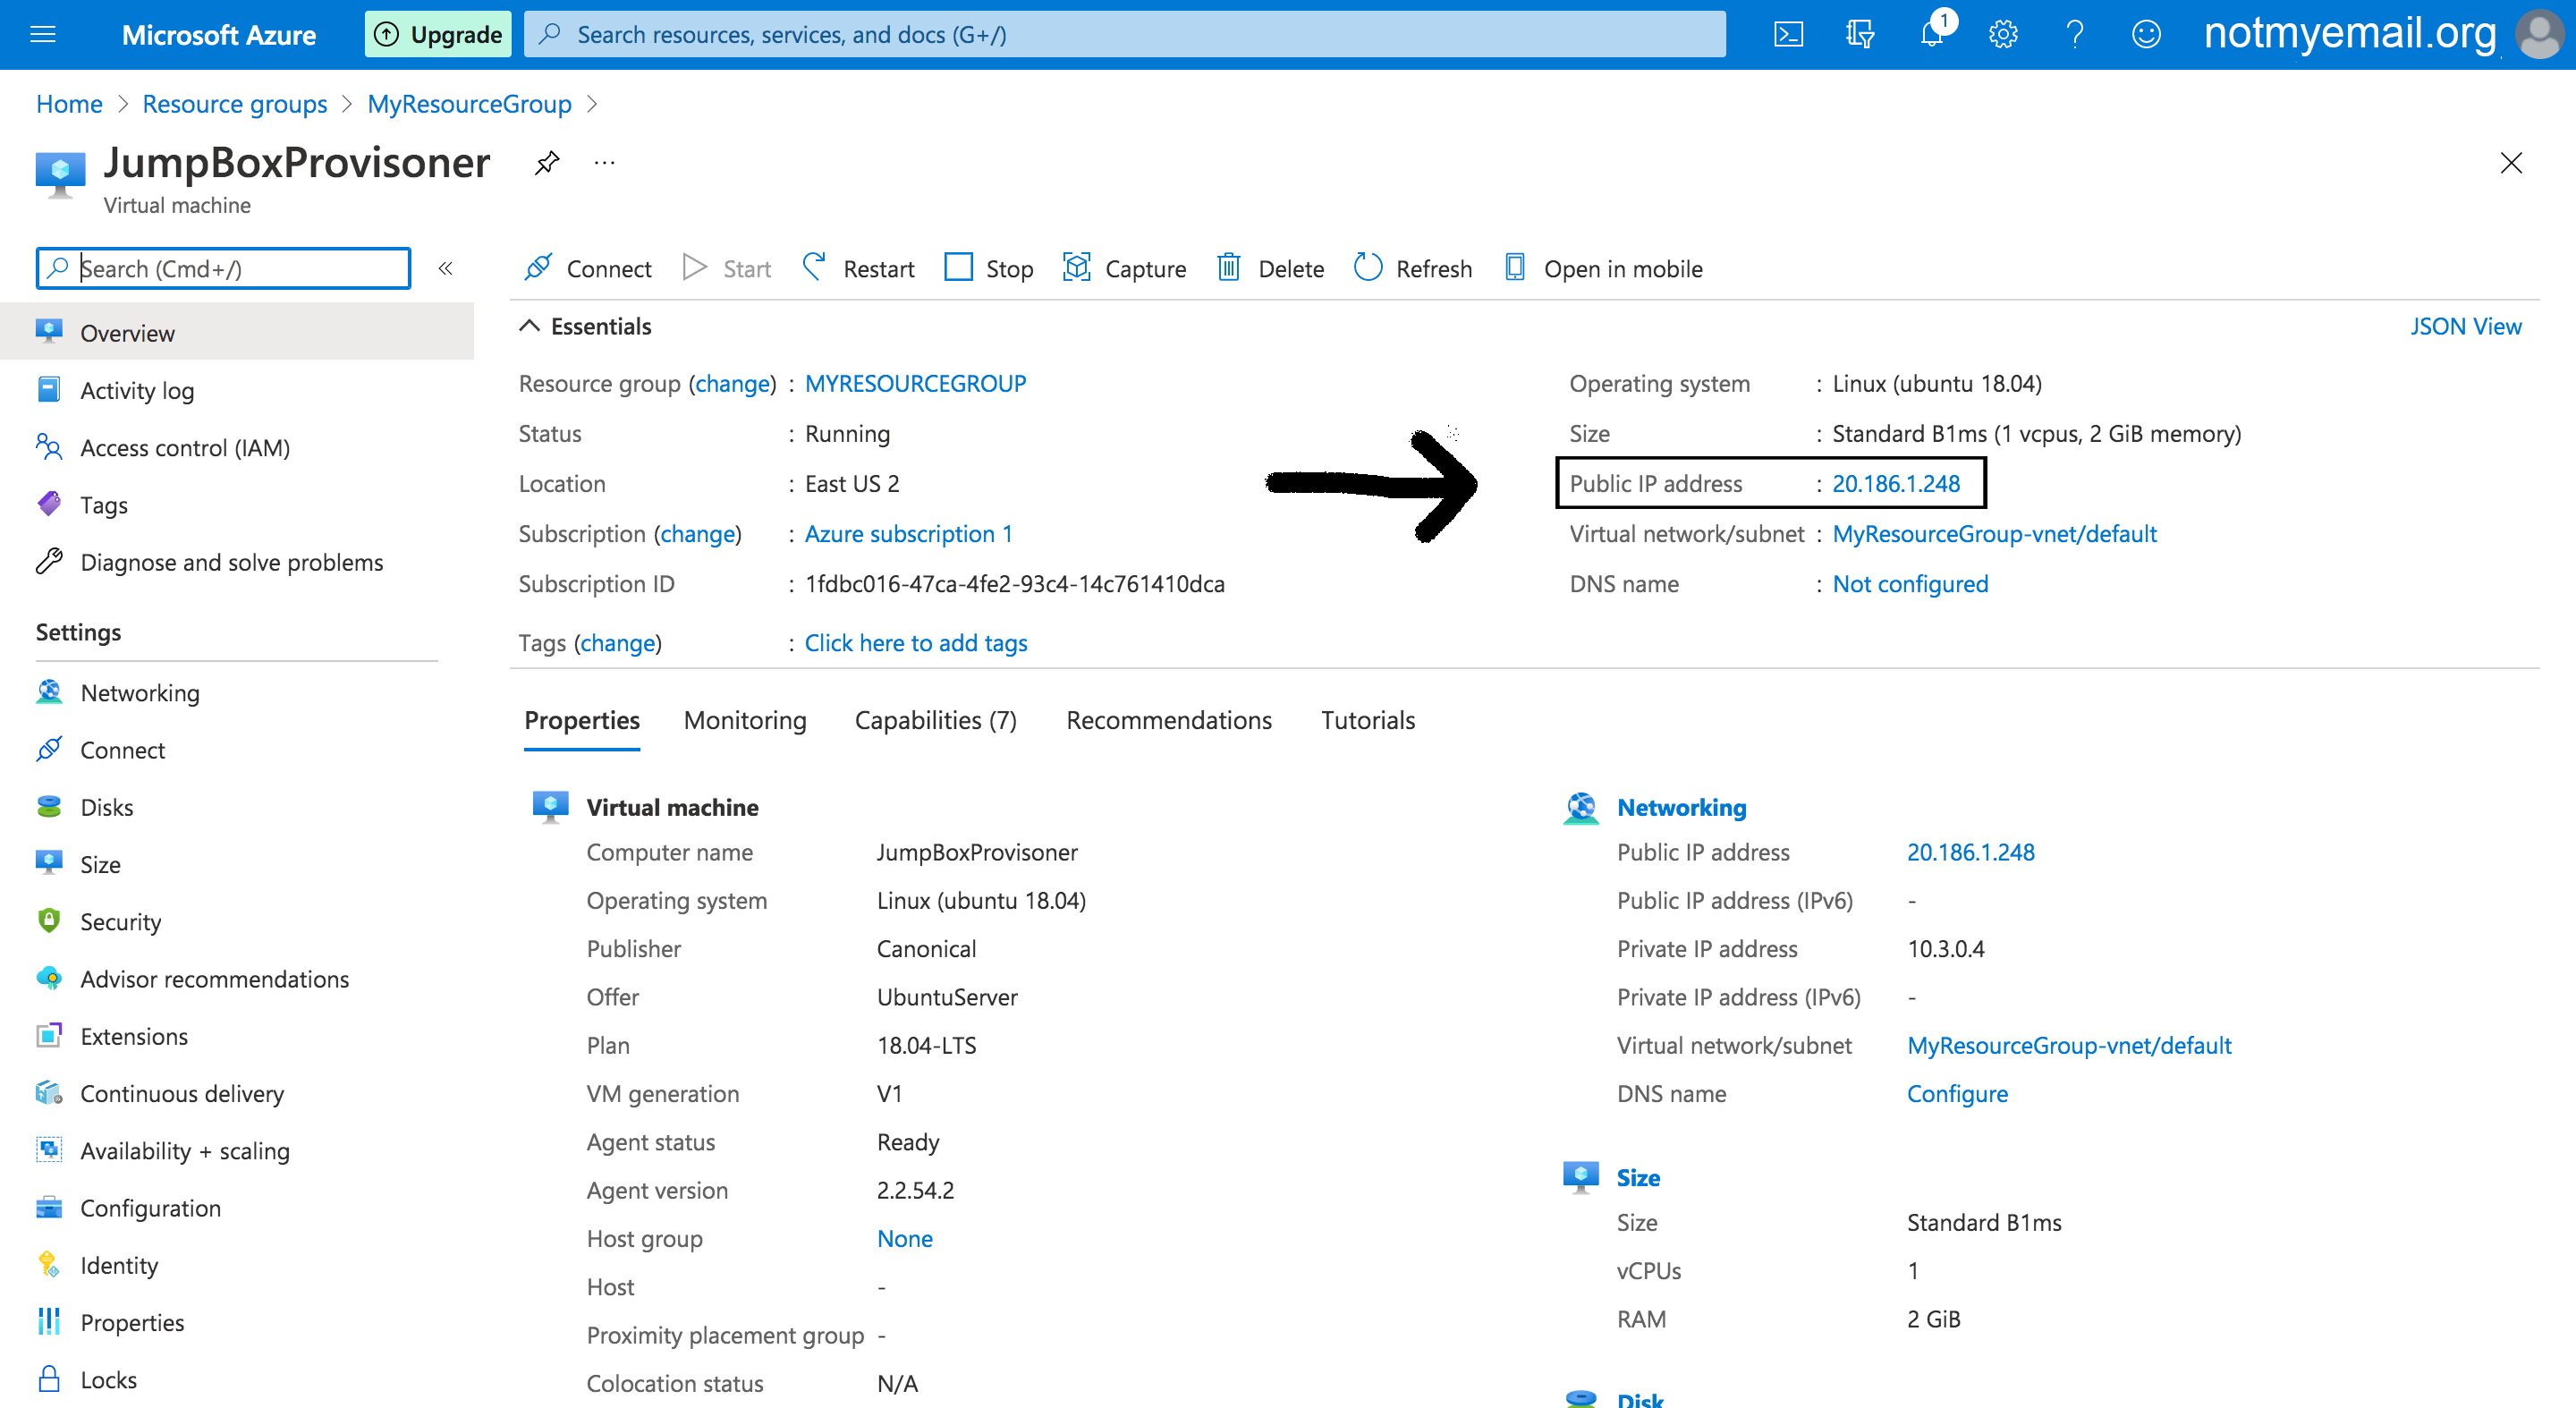Image resolution: width=2576 pixels, height=1408 pixels.
Task: Click Public IP address 20.186.1.248 in Essentials
Action: coord(1895,484)
